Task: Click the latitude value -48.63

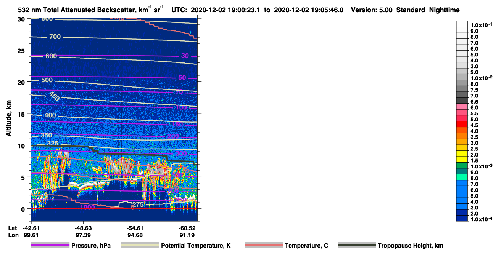Action: (83, 228)
